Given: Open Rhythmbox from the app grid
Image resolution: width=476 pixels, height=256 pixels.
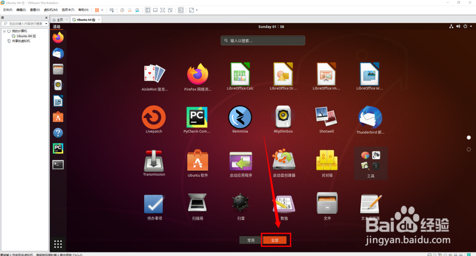Looking at the screenshot, I should coord(283,119).
